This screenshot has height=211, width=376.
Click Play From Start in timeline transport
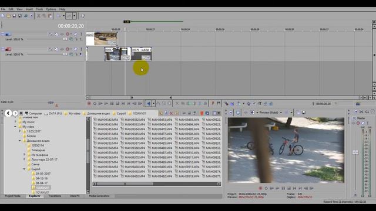coord(100,104)
